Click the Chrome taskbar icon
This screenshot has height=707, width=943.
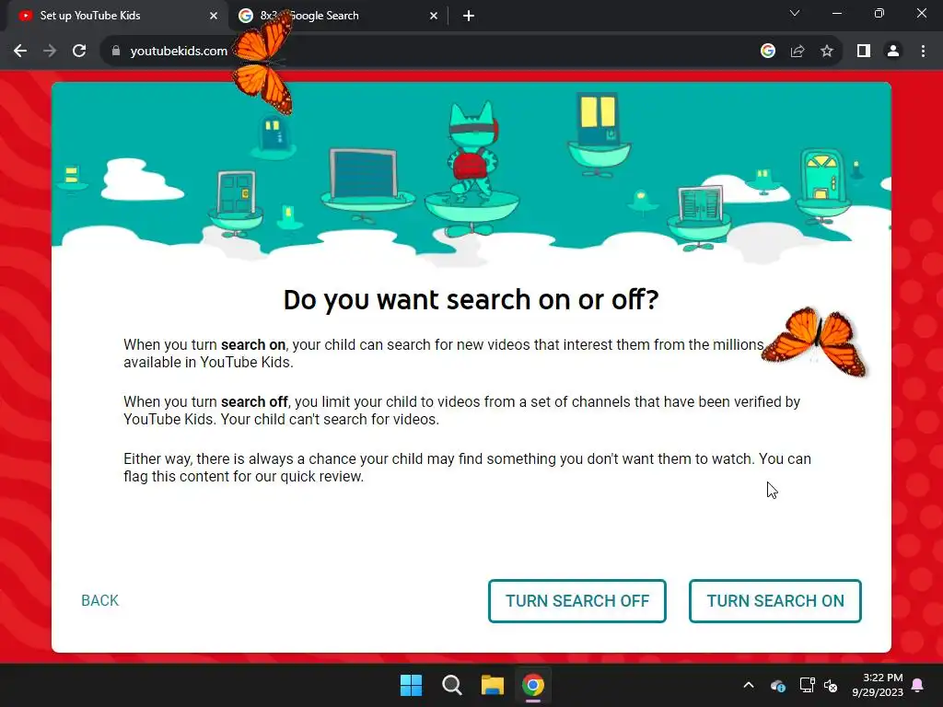tap(533, 685)
